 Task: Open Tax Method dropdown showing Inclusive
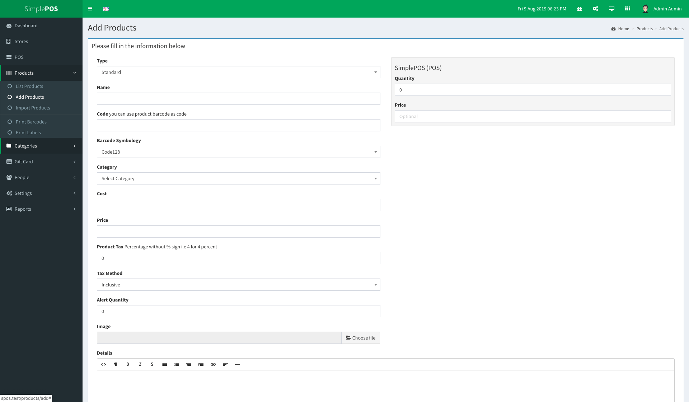[239, 285]
